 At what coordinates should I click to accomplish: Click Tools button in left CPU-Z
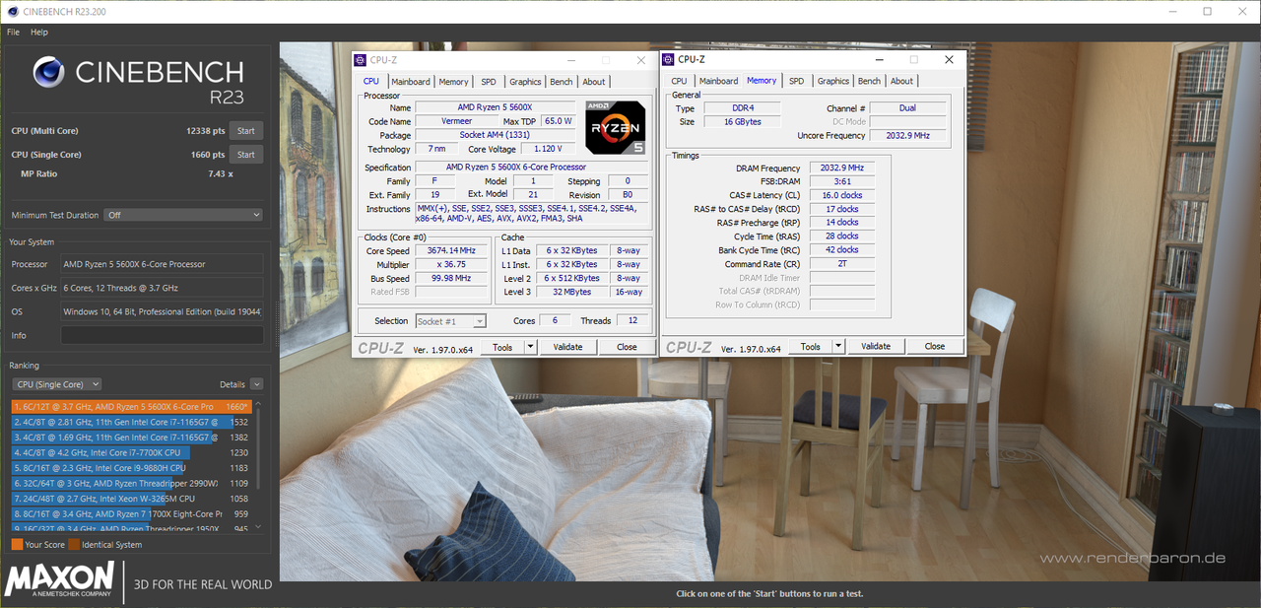click(502, 347)
